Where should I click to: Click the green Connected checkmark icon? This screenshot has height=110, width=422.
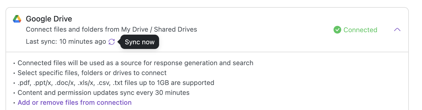pos(337,30)
